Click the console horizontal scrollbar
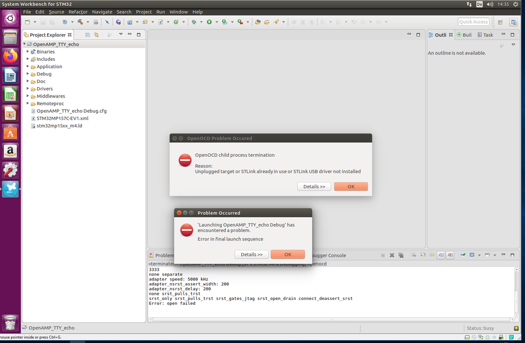The width and height of the screenshot is (525, 343). pos(331,319)
